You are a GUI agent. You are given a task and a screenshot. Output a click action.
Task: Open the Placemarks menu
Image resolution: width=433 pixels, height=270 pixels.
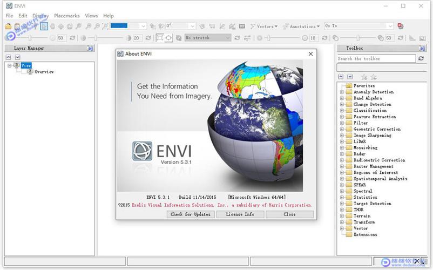tap(67, 16)
